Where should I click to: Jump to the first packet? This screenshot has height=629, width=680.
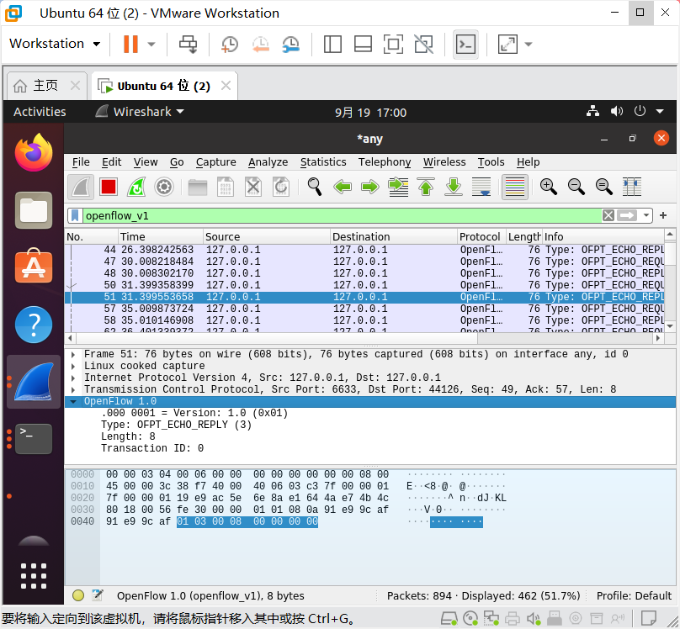coord(426,188)
